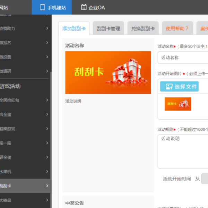Open the 使用帮助？ help link tab
The image size is (208, 208).
[x=177, y=28]
